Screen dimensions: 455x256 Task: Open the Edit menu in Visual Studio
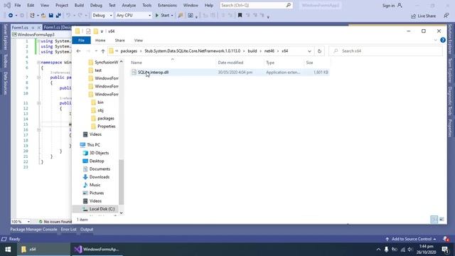[x=31, y=5]
